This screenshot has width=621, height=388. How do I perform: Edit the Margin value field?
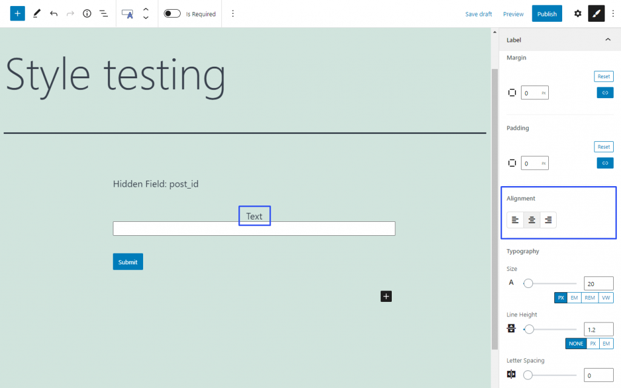(535, 93)
